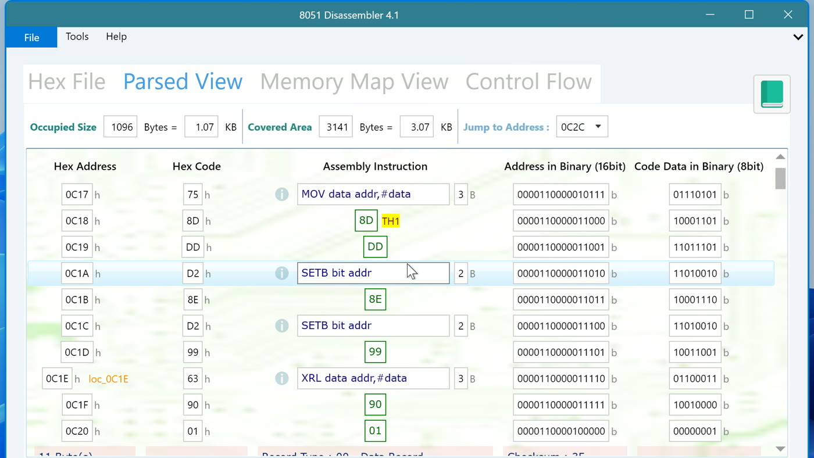Viewport: 814px width, 458px height.
Task: Select hex address 0C20 cell
Action: [77, 431]
